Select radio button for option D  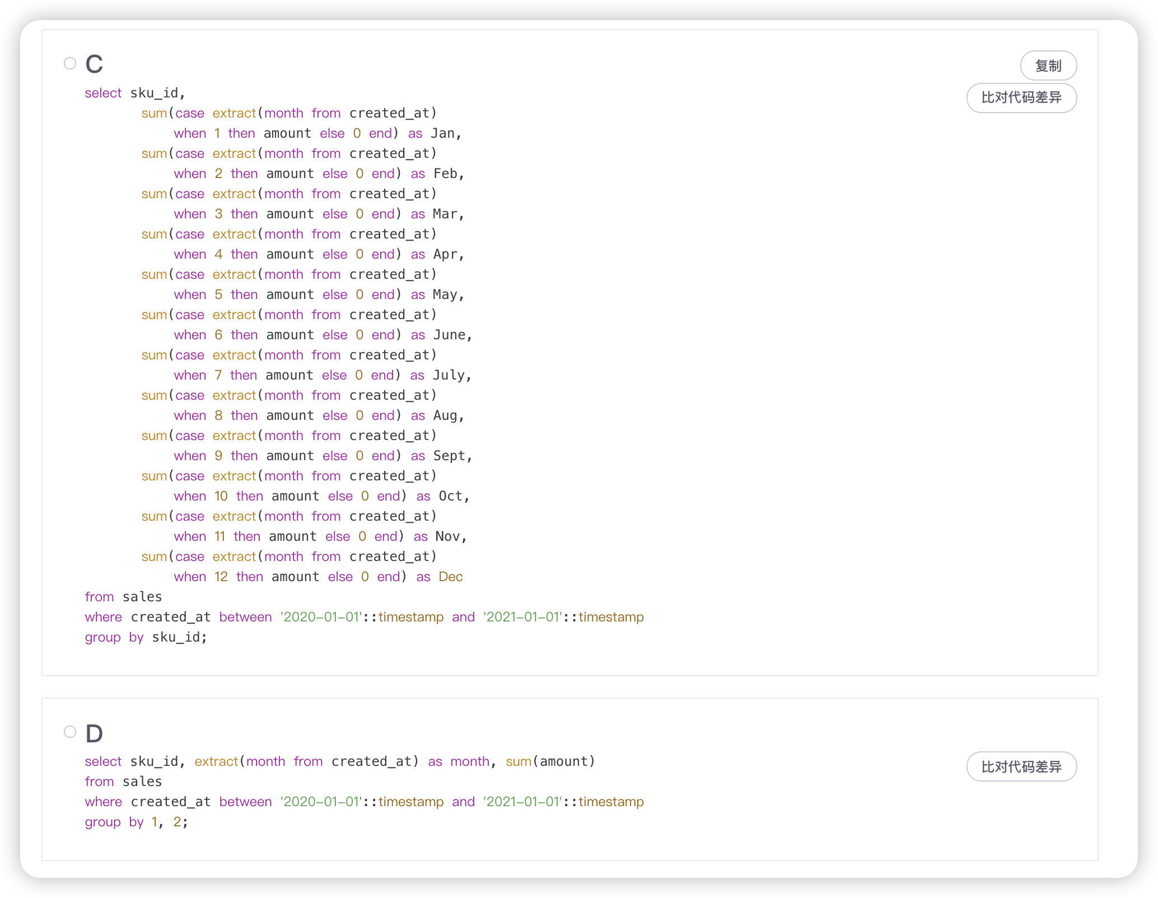click(x=70, y=732)
